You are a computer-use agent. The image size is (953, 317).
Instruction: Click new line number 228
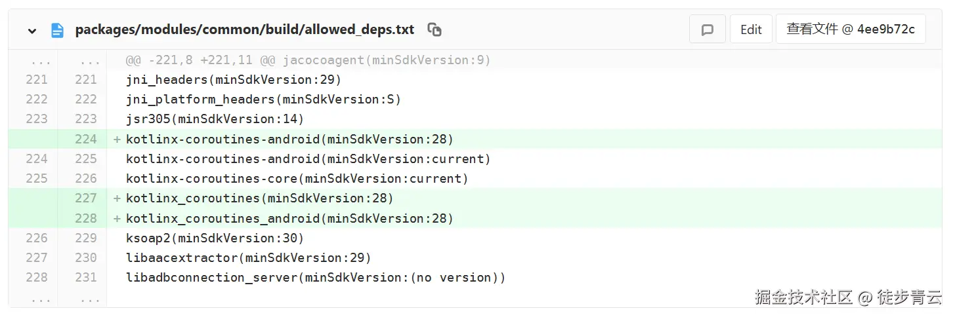[85, 218]
